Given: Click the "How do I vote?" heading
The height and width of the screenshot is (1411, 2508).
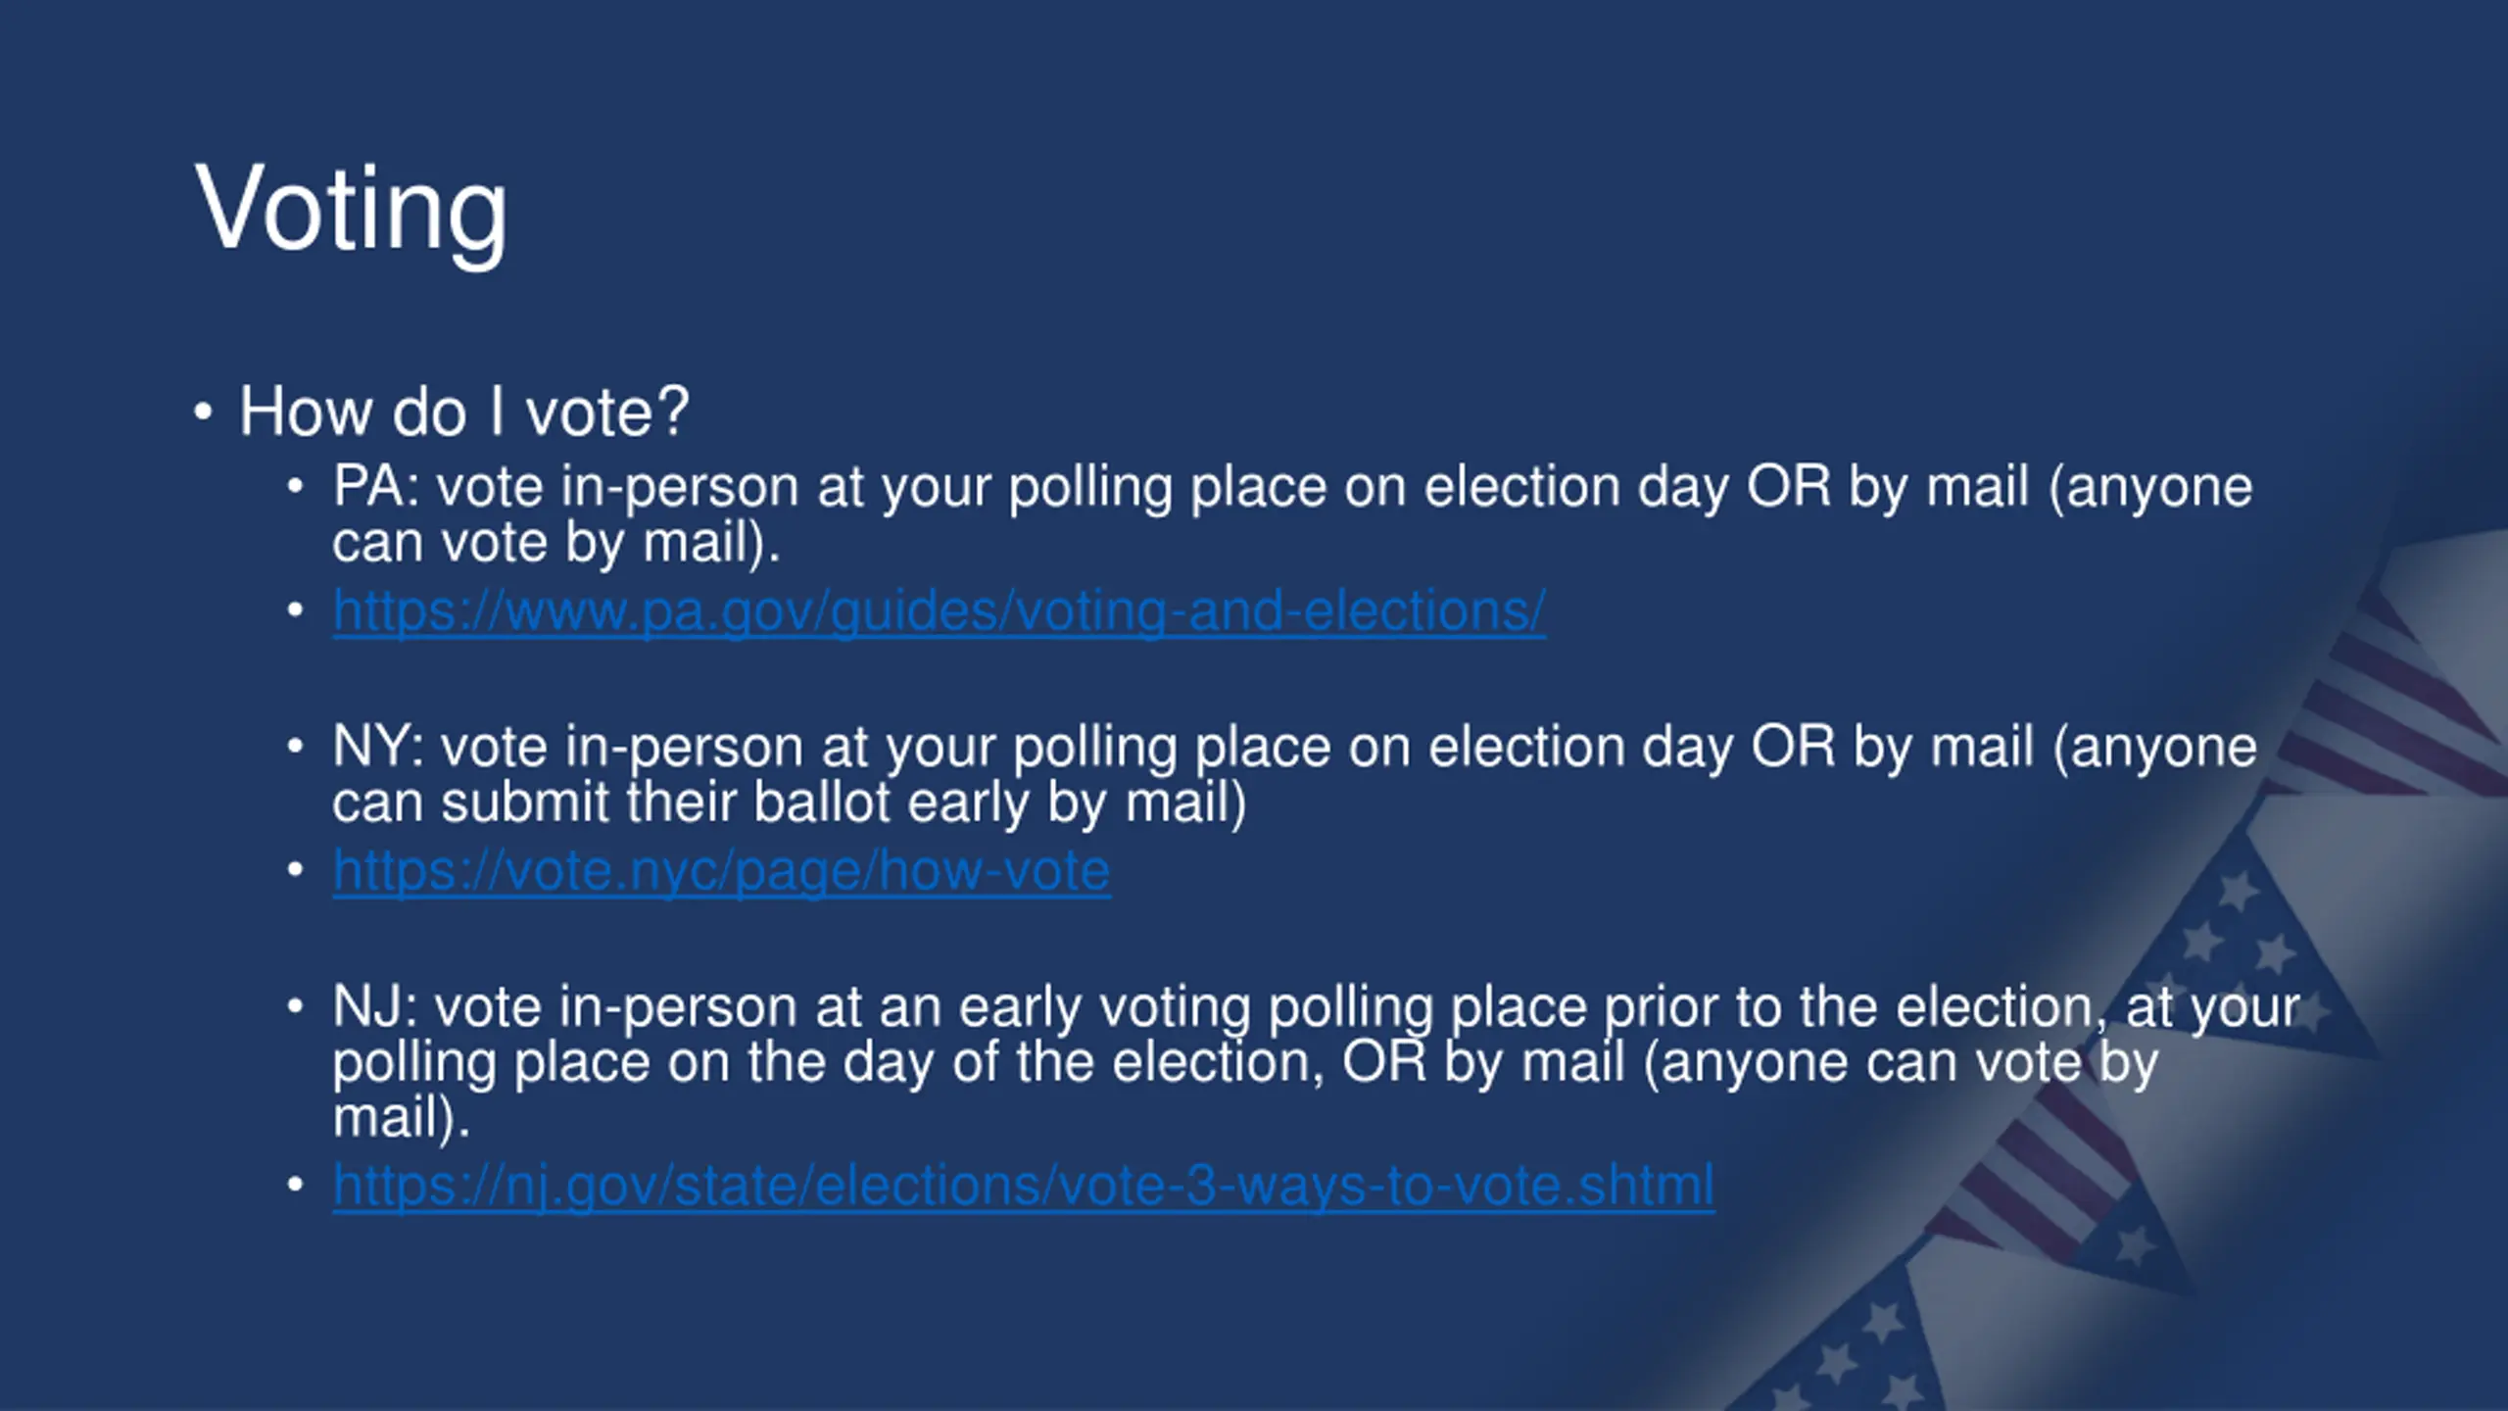Looking at the screenshot, I should pyautogui.click(x=464, y=412).
